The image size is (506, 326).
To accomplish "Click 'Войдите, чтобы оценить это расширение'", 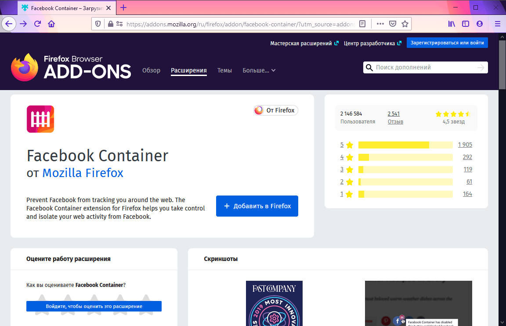I will 94,306.
